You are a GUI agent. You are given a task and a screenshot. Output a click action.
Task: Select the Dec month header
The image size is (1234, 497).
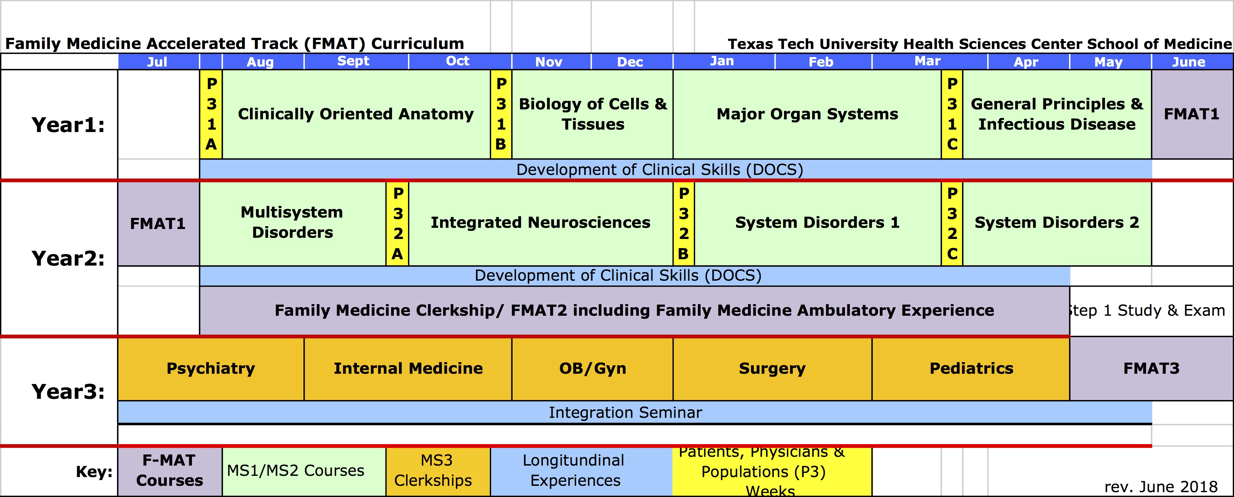point(632,62)
